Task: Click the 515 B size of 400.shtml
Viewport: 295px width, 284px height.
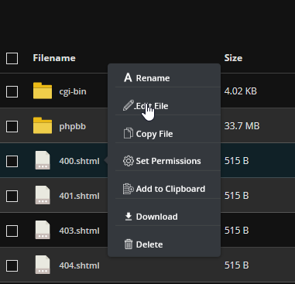Action: click(236, 161)
